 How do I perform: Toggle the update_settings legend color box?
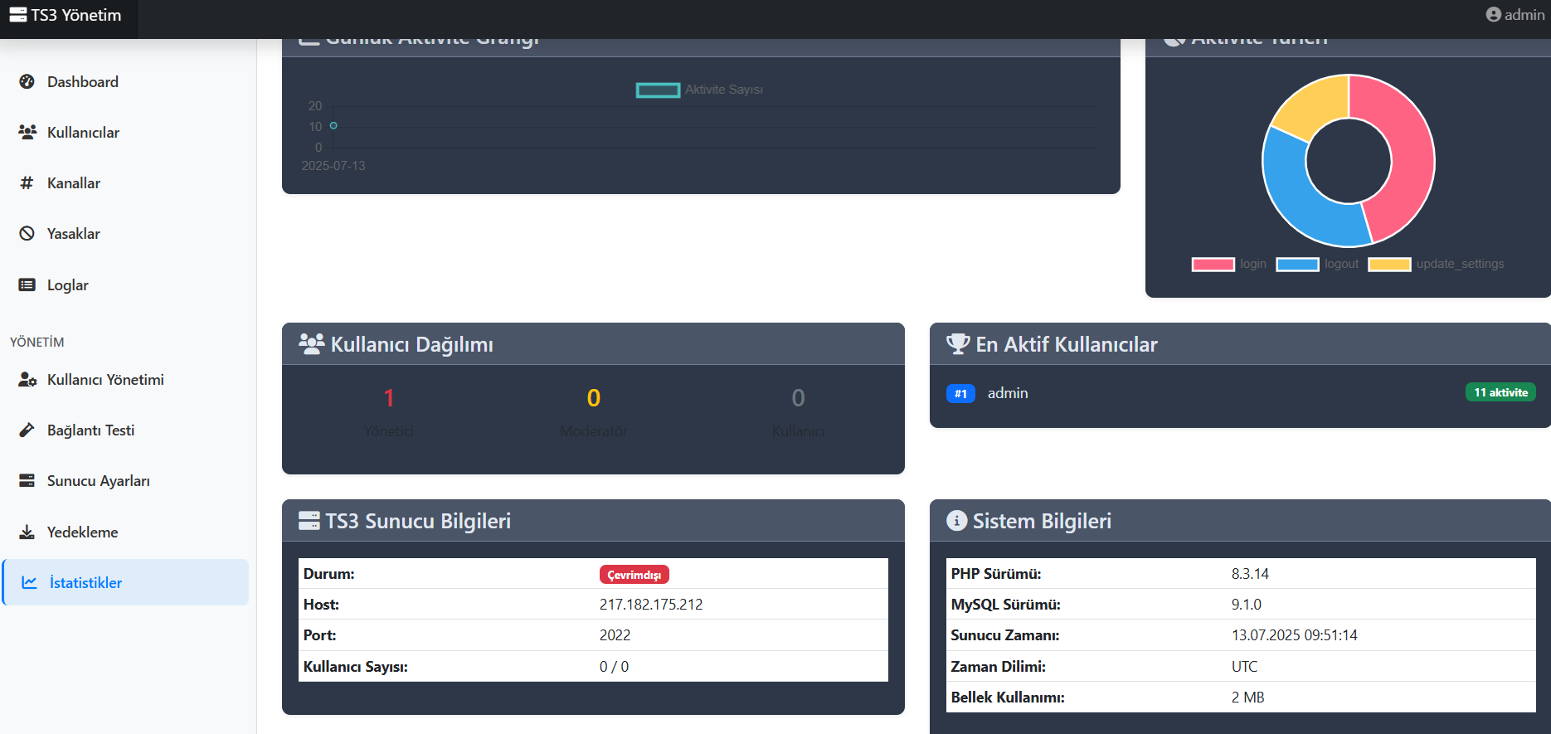pyautogui.click(x=1389, y=264)
